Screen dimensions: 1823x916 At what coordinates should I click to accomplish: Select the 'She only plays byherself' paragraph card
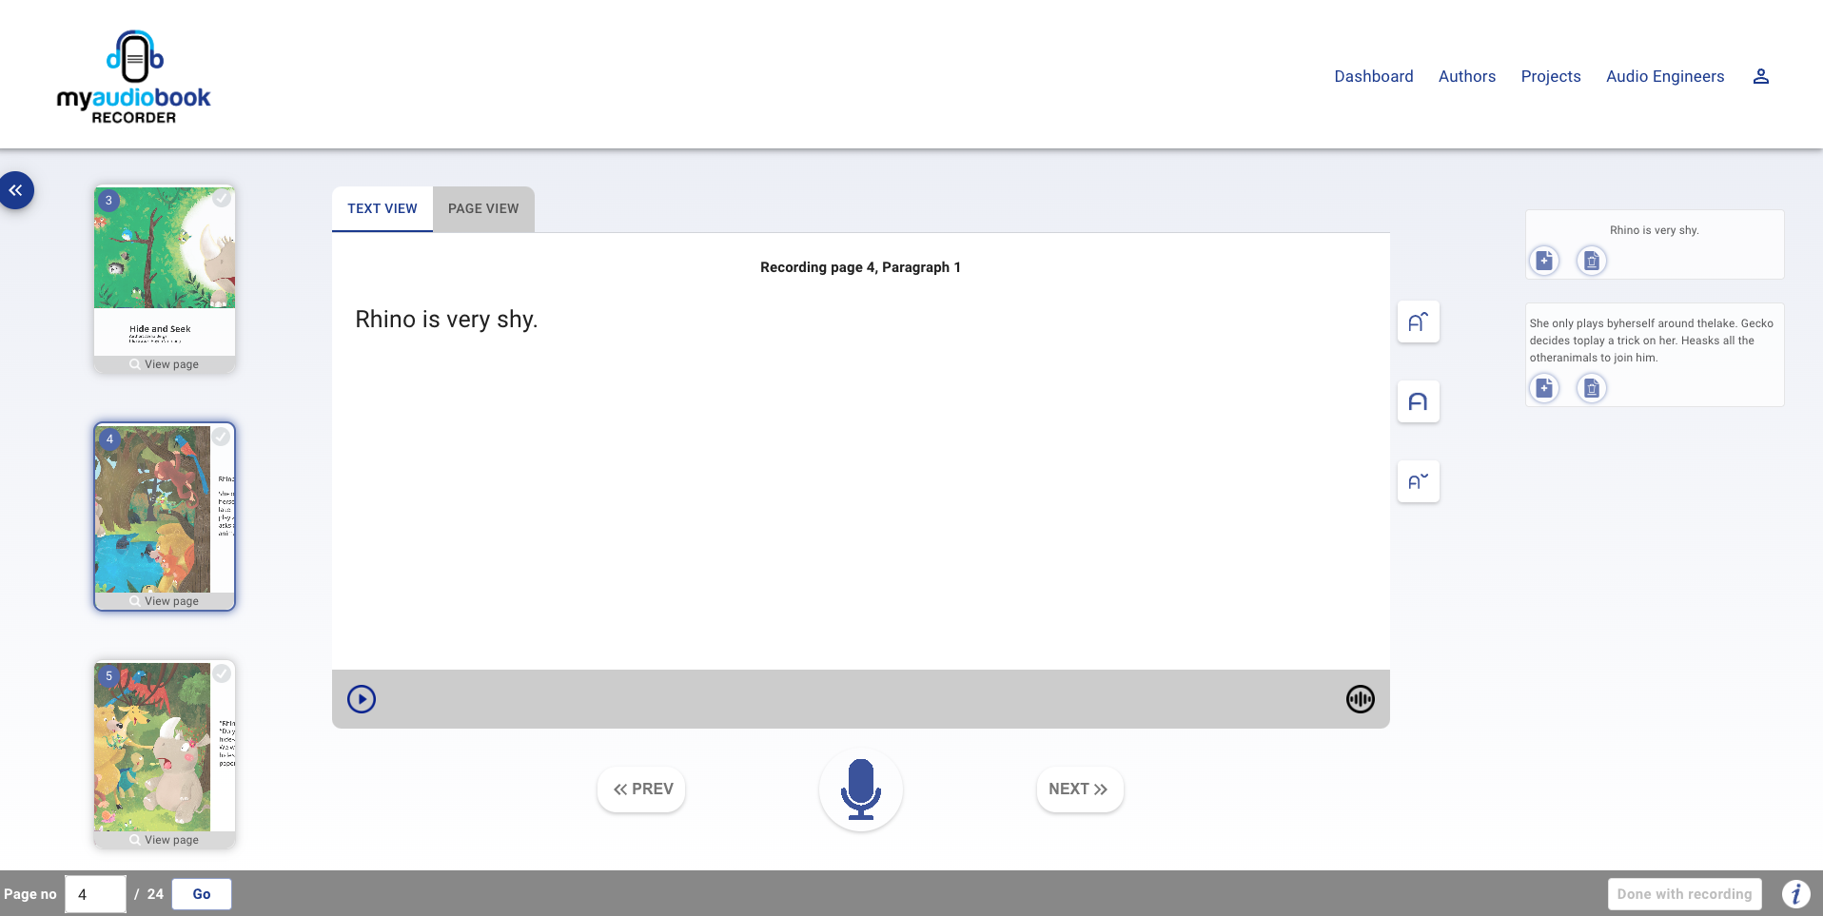(1655, 355)
